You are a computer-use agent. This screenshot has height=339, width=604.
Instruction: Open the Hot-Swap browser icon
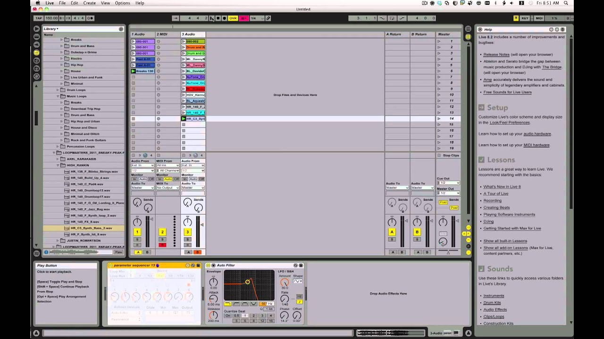click(36, 77)
